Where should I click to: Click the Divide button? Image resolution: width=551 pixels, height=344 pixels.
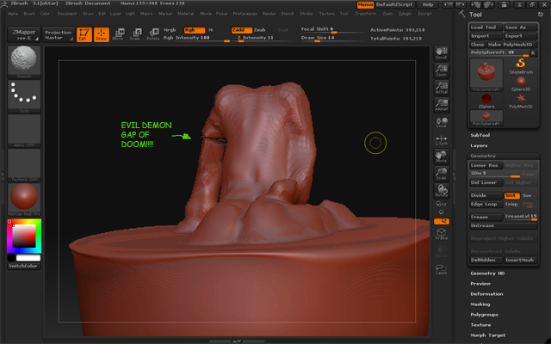(x=486, y=195)
